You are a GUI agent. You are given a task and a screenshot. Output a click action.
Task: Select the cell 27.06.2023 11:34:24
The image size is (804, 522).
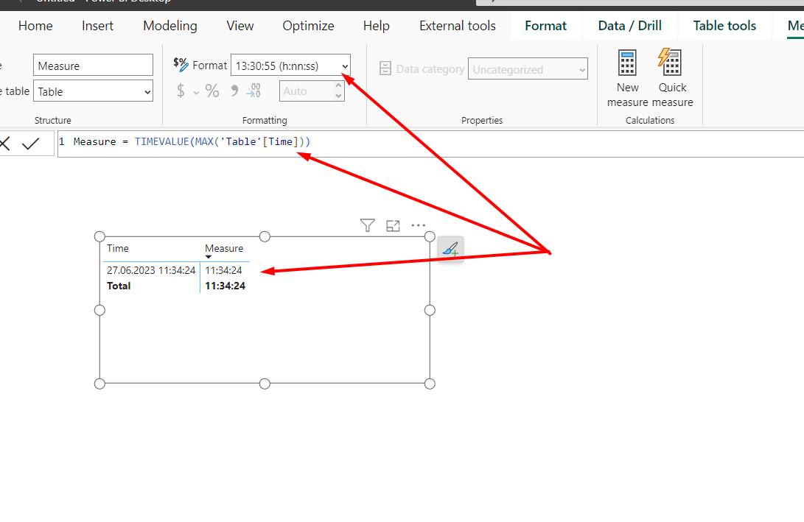151,270
